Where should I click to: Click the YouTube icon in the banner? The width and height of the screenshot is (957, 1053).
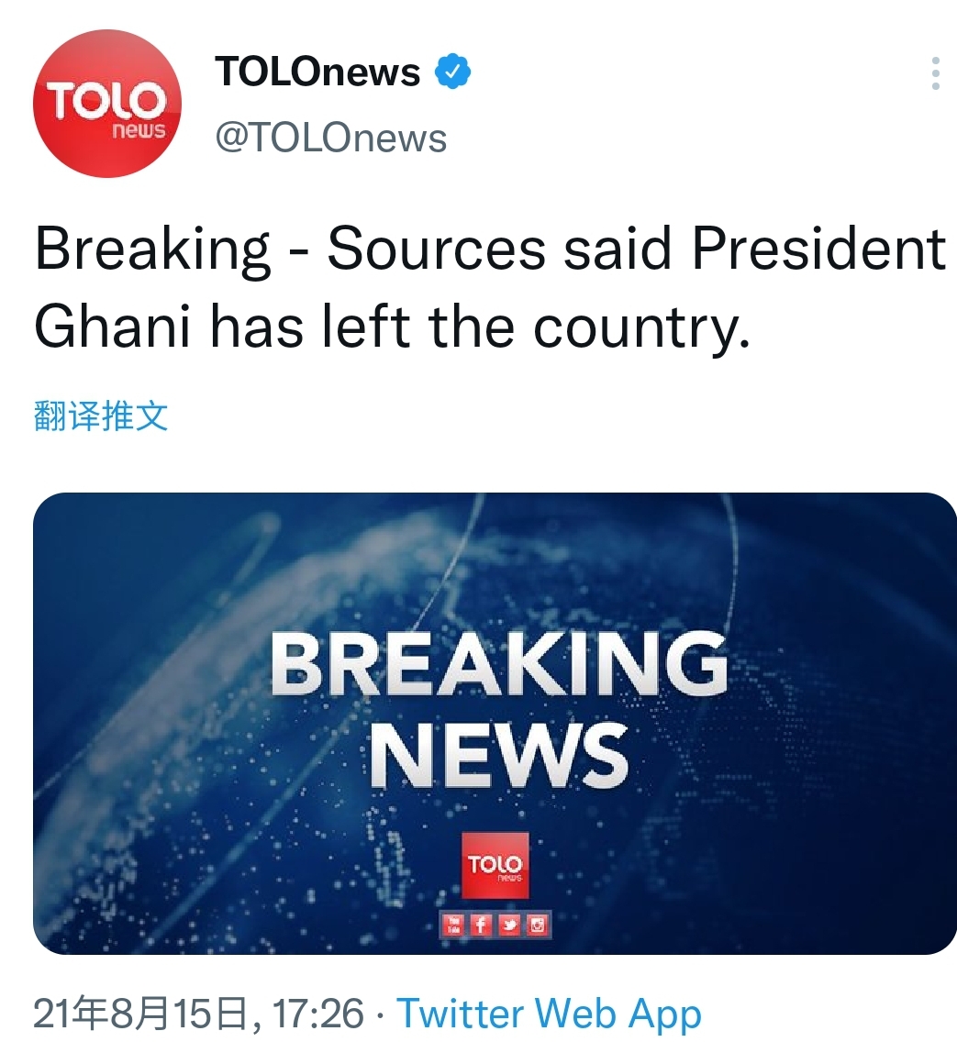pos(452,925)
